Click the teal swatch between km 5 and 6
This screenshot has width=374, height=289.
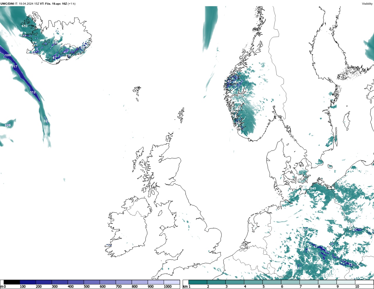click(272, 282)
